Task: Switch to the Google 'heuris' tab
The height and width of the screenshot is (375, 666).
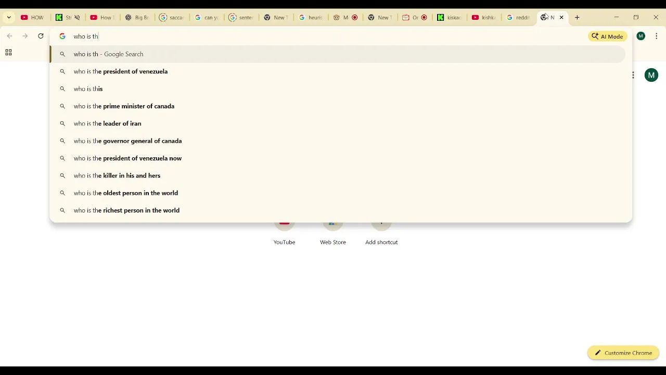Action: tap(311, 17)
